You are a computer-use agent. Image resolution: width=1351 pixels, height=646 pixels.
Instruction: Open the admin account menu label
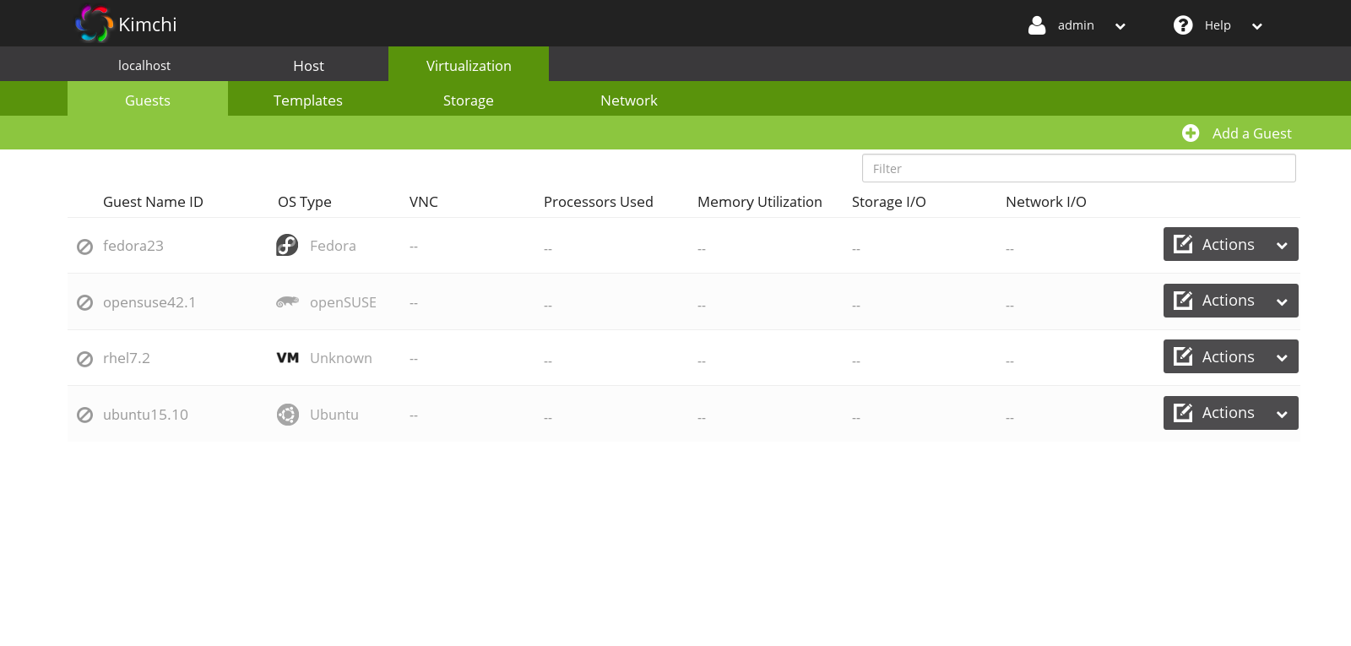1076,25
